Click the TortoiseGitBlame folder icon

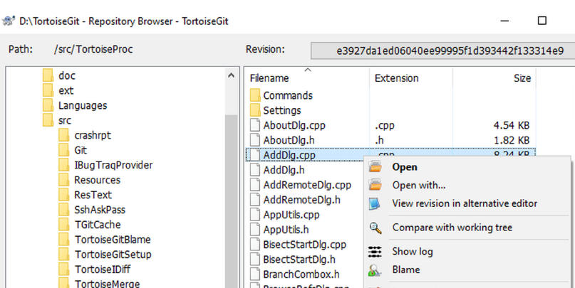click(64, 240)
